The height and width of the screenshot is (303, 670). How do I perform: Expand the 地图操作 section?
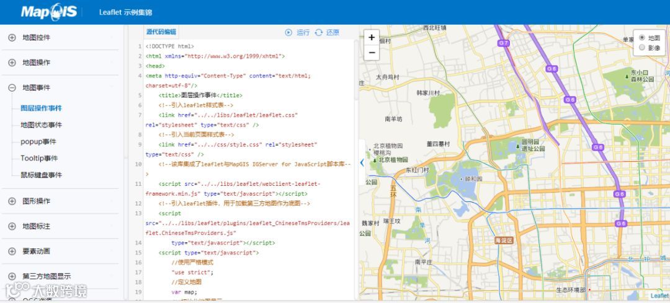[12, 63]
